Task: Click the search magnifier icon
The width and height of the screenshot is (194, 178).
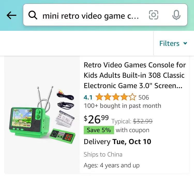Action: [33, 15]
